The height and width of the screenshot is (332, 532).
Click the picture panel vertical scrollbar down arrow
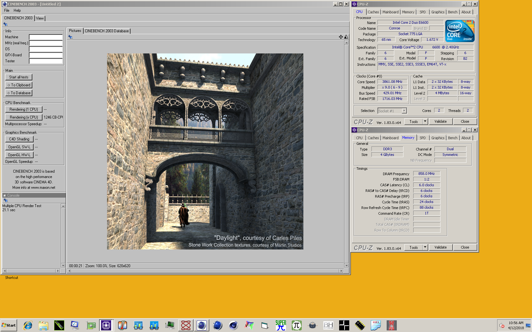346,266
